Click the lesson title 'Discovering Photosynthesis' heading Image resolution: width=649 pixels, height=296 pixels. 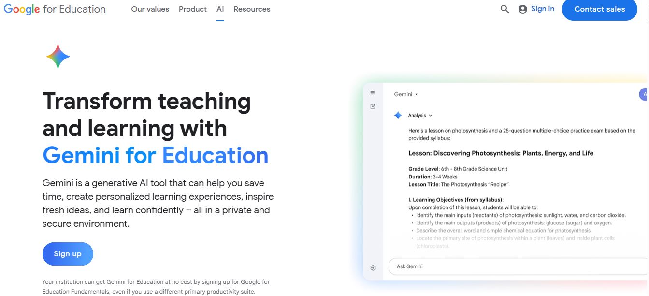[x=501, y=153]
